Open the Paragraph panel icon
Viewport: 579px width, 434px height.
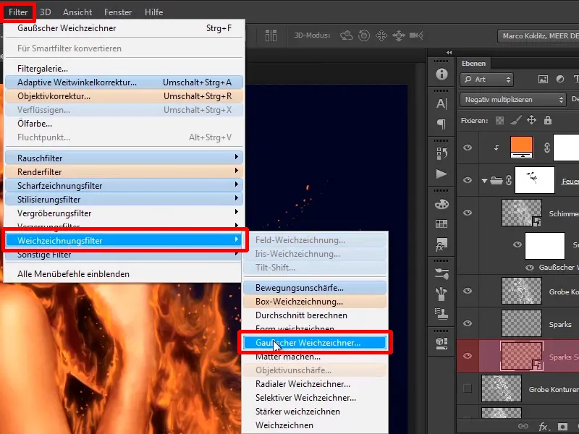(441, 124)
